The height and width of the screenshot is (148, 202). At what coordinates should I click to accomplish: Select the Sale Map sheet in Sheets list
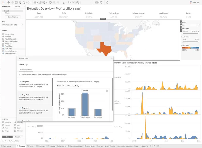[8, 49]
